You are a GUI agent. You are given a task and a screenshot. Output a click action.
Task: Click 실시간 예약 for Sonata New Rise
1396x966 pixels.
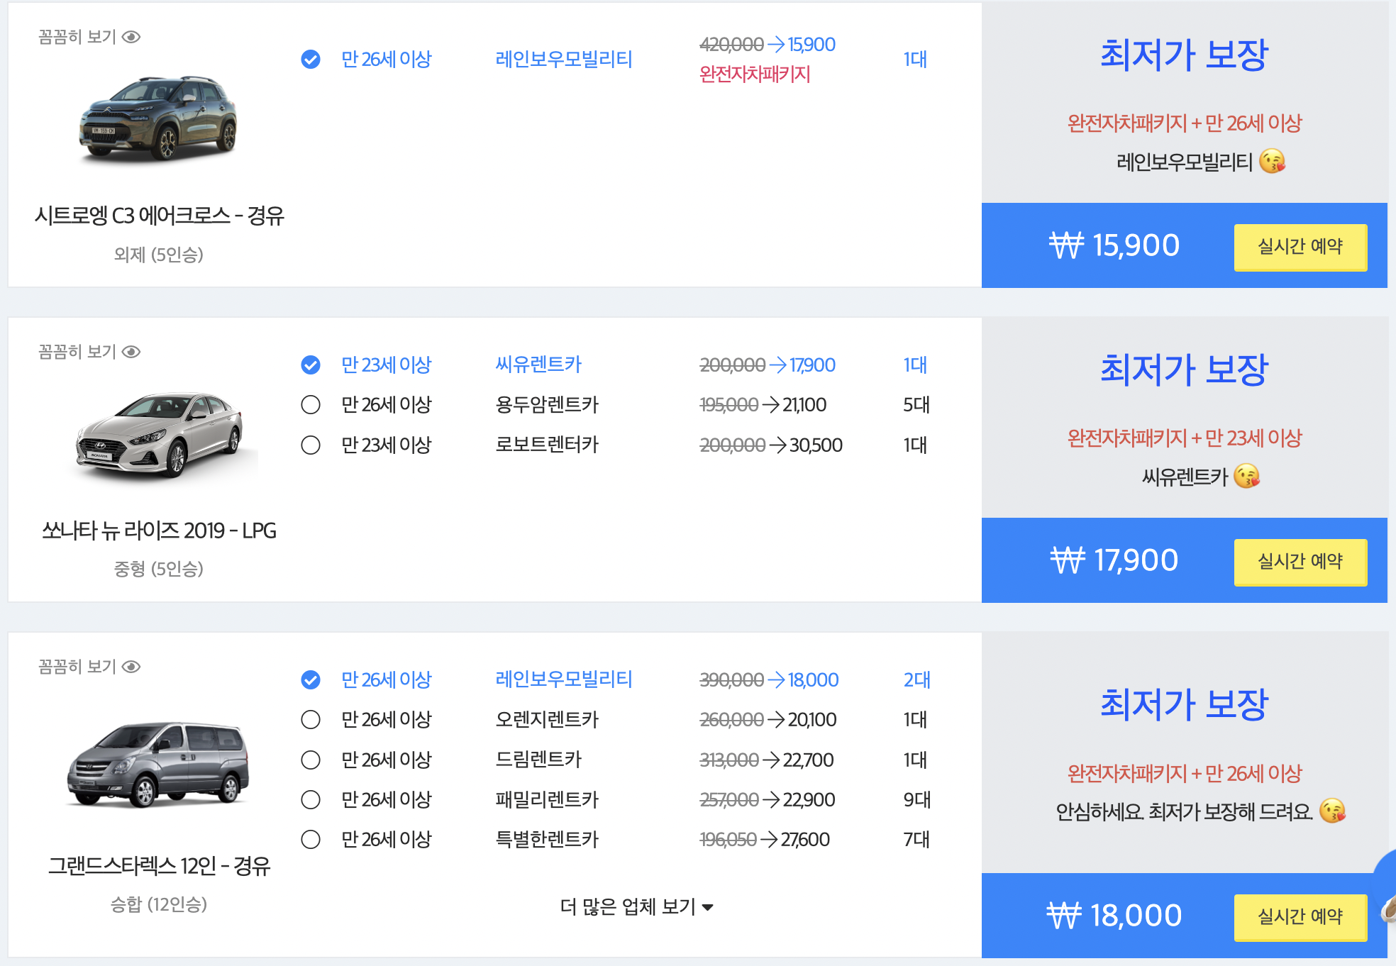point(1300,562)
